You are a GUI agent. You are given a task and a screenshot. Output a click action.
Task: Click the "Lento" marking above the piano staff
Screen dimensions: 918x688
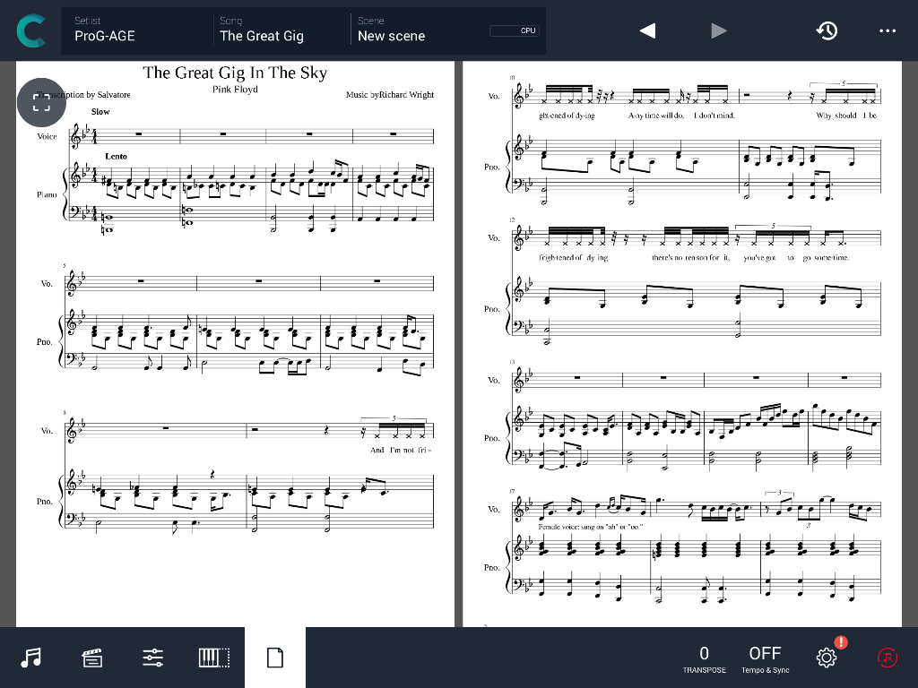pos(116,156)
